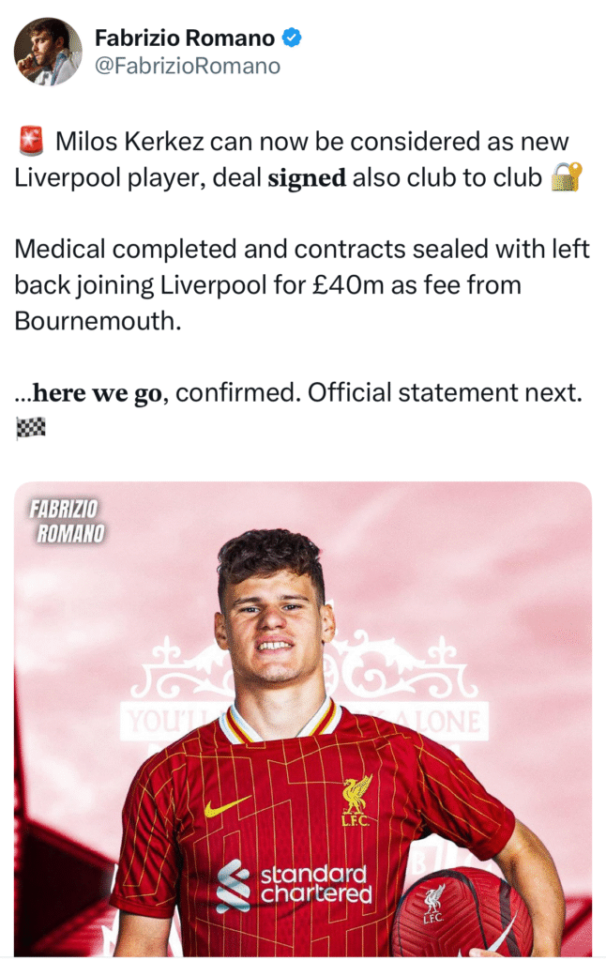Click the "standard chartered" sponsor text
Image resolution: width=606 pixels, height=961 pixels.
316,885
